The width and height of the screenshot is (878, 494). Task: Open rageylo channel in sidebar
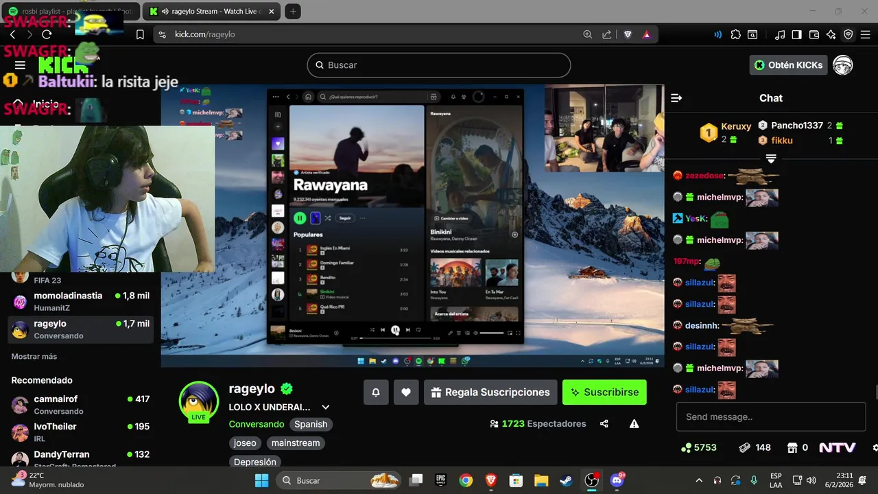pyautogui.click(x=81, y=329)
